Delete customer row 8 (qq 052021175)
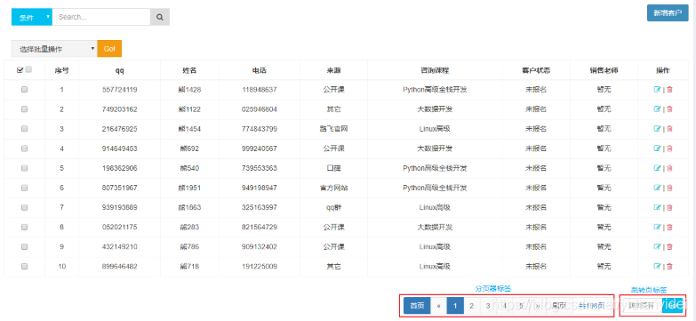The image size is (696, 321). pyautogui.click(x=669, y=227)
